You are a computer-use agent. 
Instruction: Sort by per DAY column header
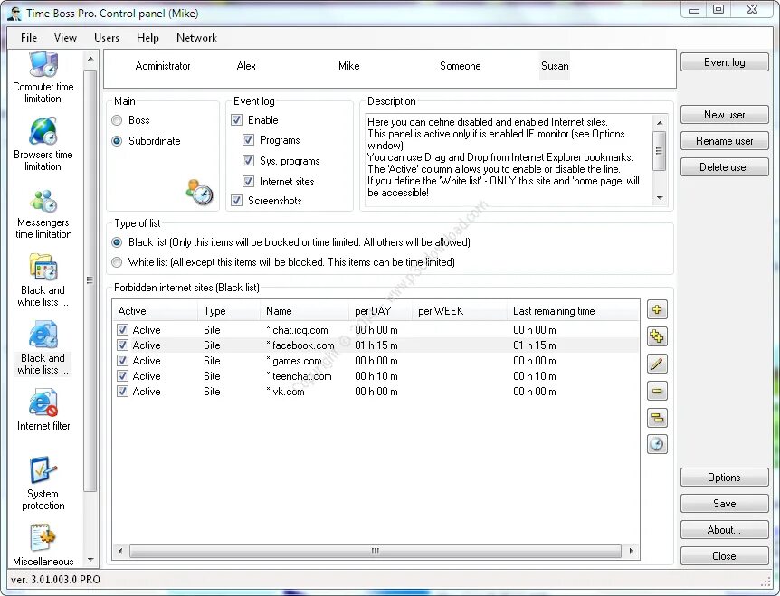click(380, 311)
